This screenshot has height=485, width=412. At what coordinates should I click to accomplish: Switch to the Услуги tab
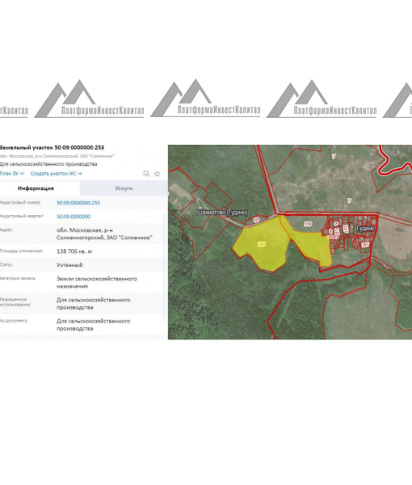click(124, 188)
